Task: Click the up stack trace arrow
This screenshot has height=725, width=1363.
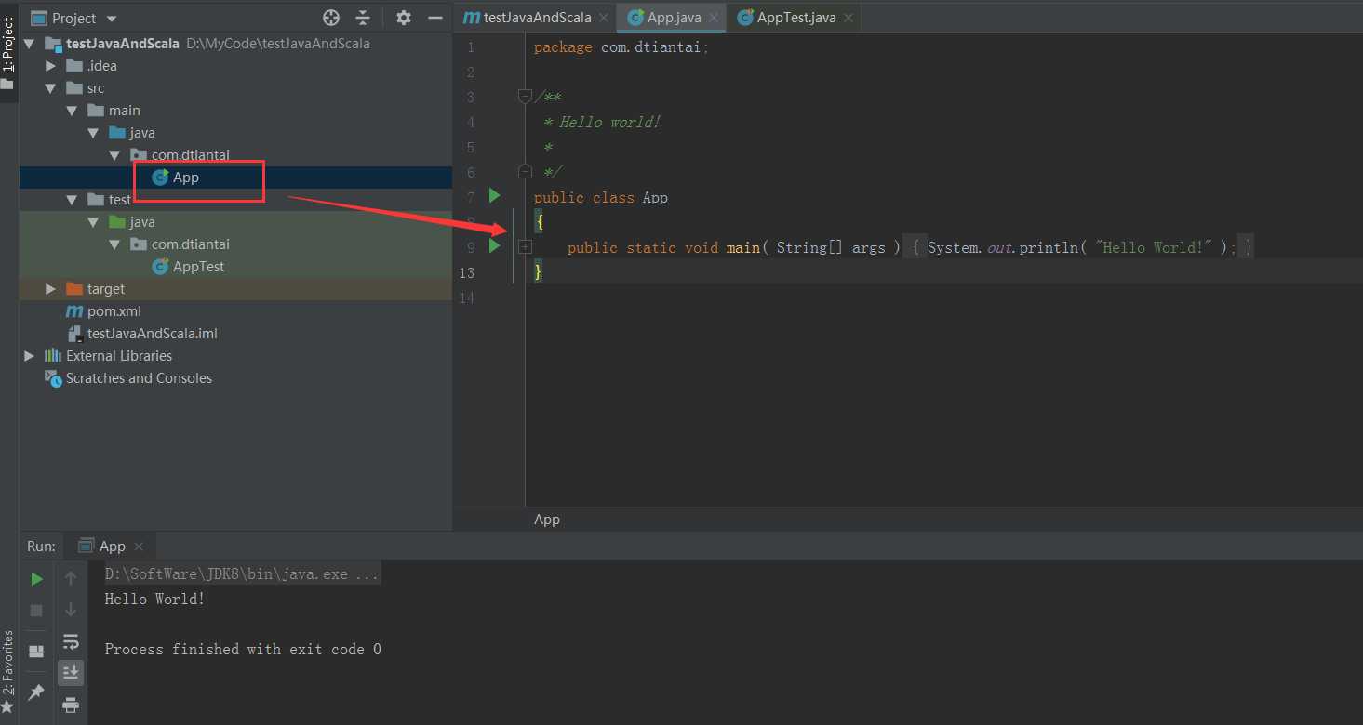Action: coord(71,578)
